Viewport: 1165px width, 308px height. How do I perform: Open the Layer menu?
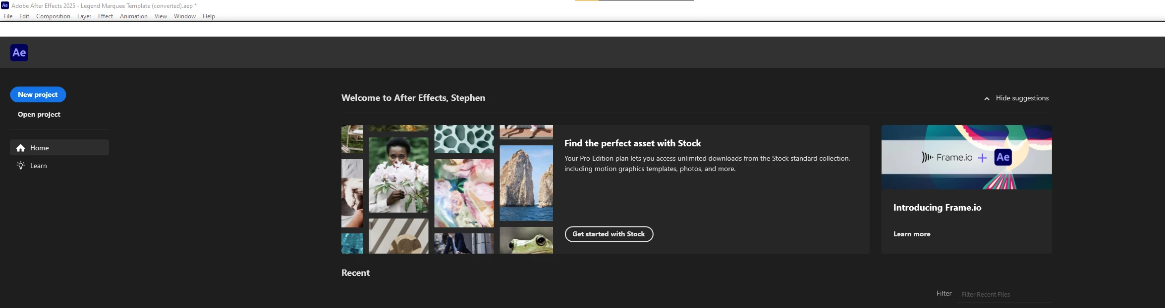(x=84, y=16)
